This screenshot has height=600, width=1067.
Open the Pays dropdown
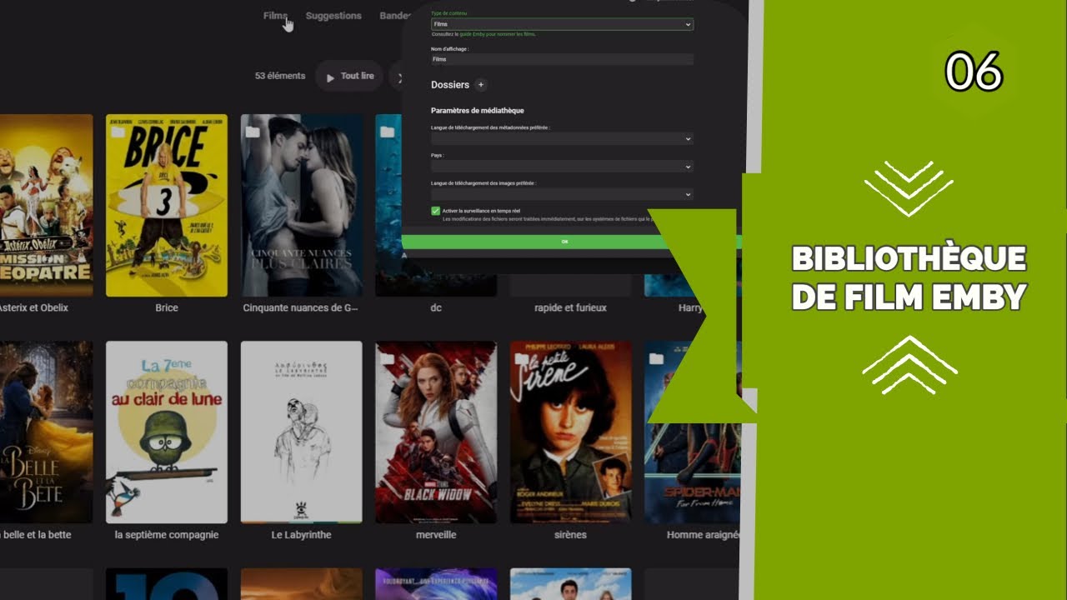pos(562,167)
